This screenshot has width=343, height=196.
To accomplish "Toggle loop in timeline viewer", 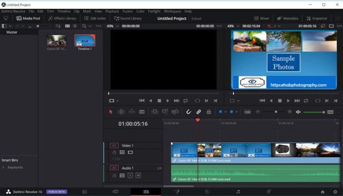I will [x=306, y=101].
